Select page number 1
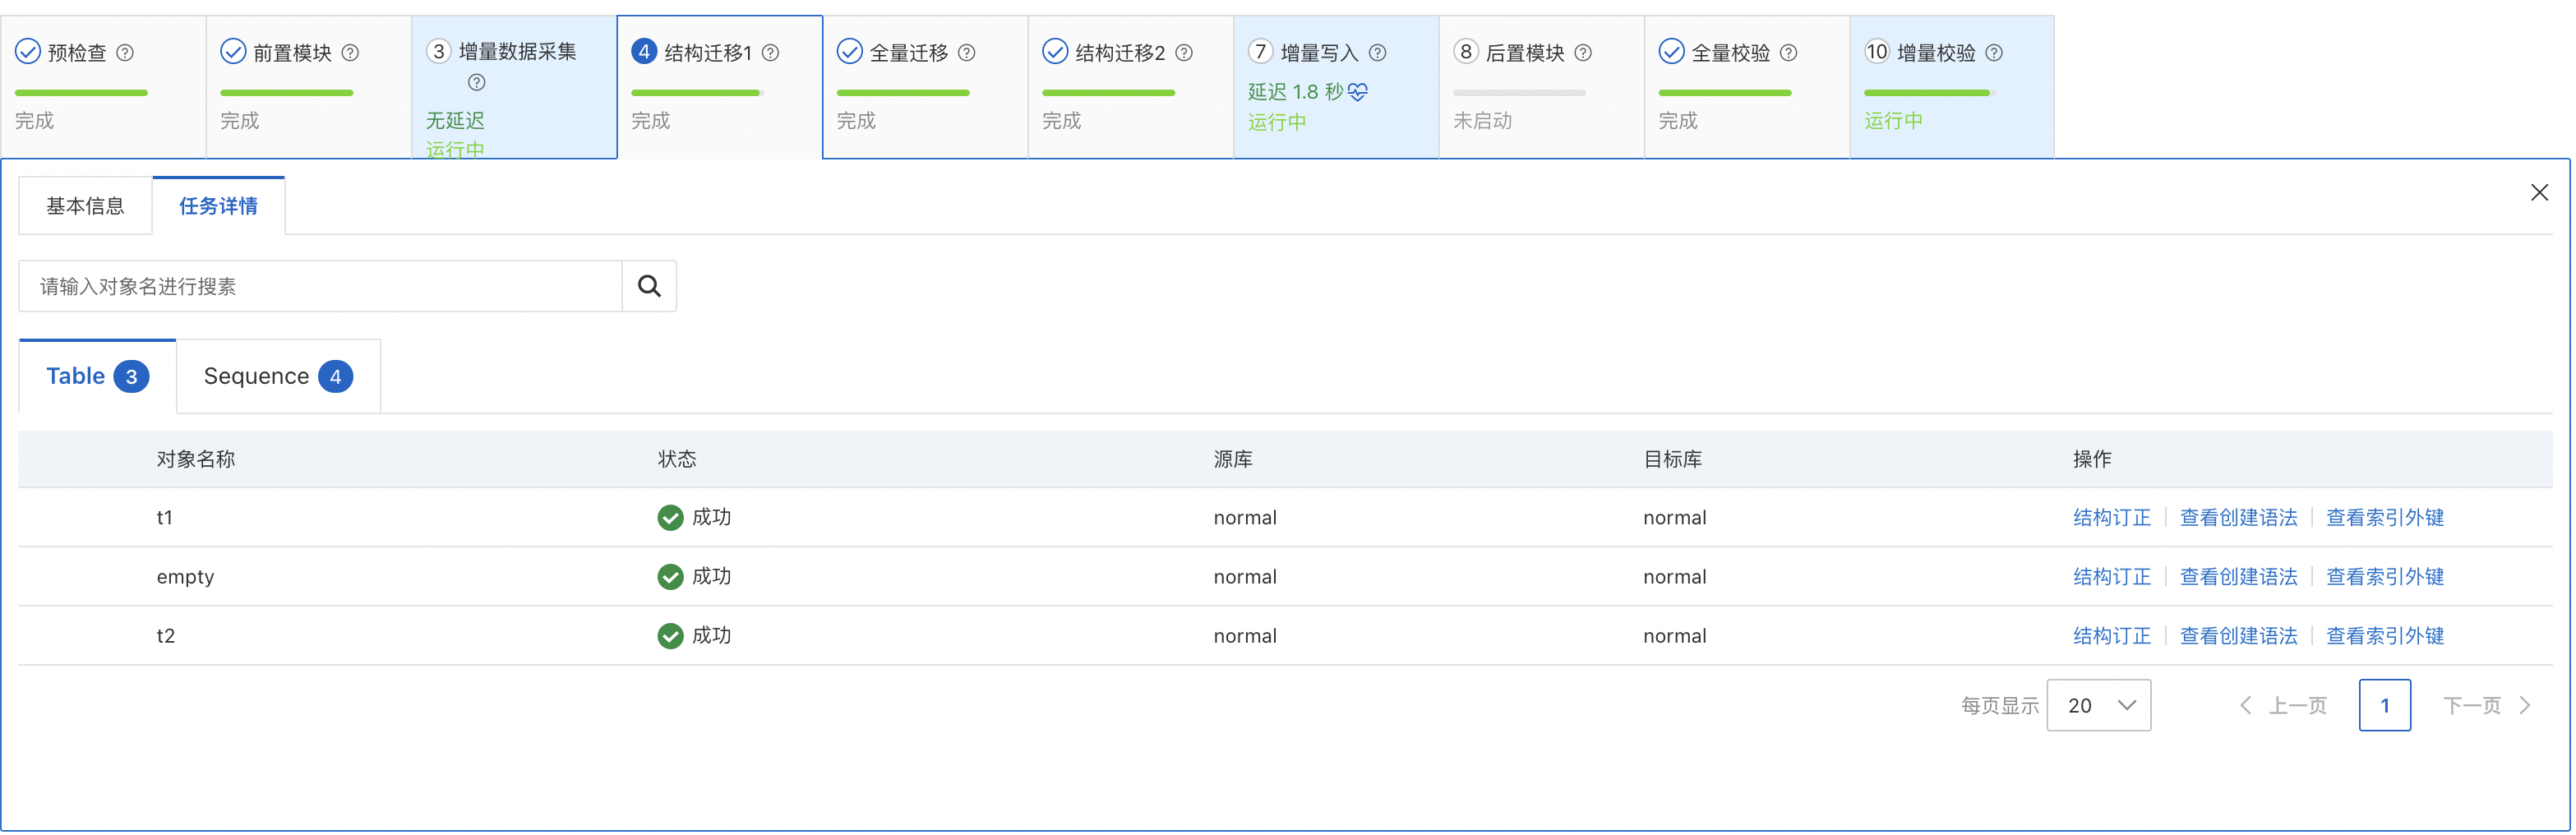Viewport: 2576px width, 835px height. (2385, 706)
